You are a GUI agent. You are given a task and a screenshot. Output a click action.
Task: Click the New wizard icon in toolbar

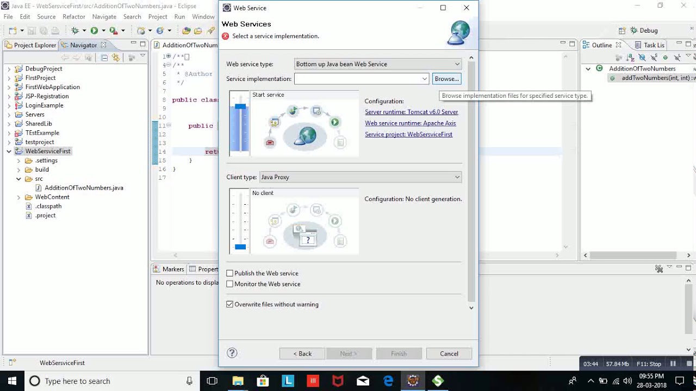click(x=11, y=30)
